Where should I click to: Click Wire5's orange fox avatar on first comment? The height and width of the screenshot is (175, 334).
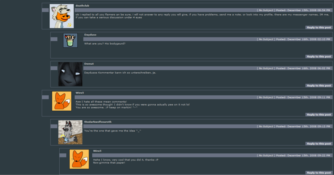[x=62, y=101]
